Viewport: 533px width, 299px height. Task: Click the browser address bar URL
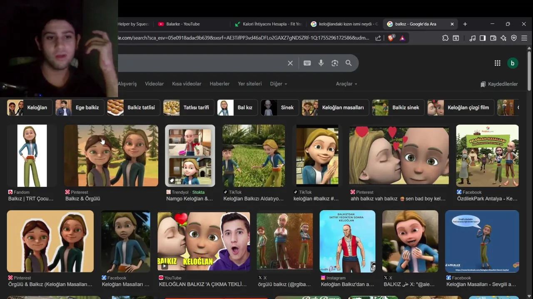pos(244,38)
